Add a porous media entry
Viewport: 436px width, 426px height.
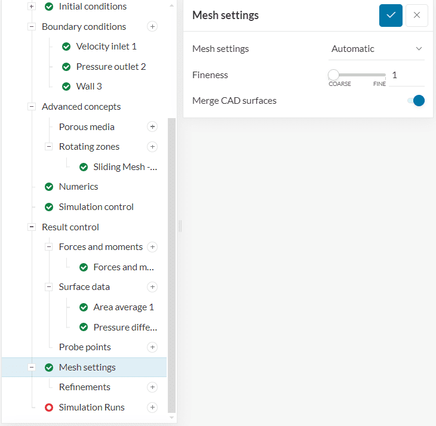152,127
